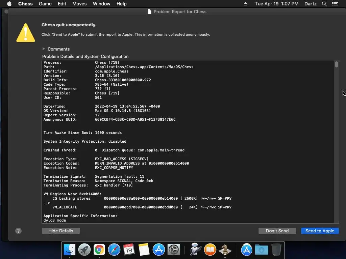Screen dimensions: 346x259
Task: Click the Exception Type EXC_BAD_ACCESS line
Action: [96, 159]
